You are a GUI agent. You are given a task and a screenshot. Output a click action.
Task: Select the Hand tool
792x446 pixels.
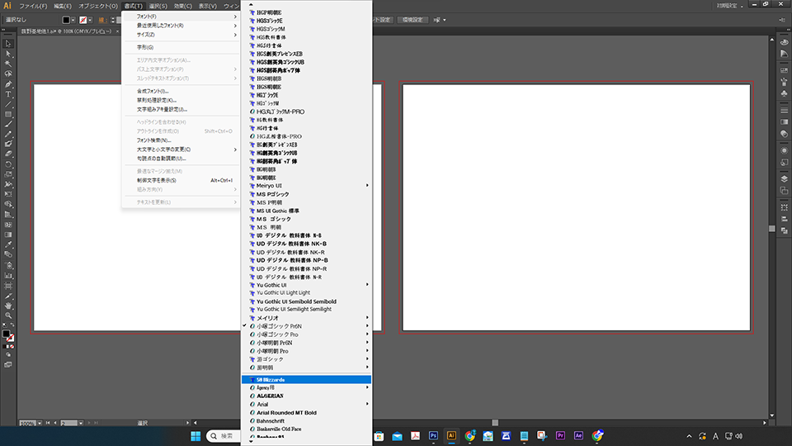(x=8, y=305)
